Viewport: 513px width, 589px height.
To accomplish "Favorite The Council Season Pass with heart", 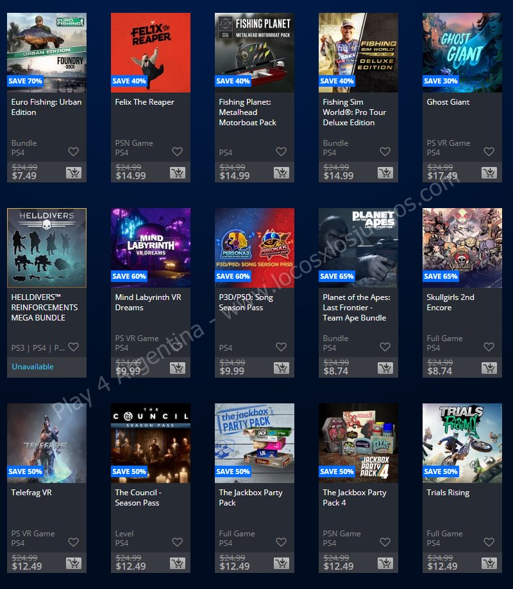I will pos(178,542).
